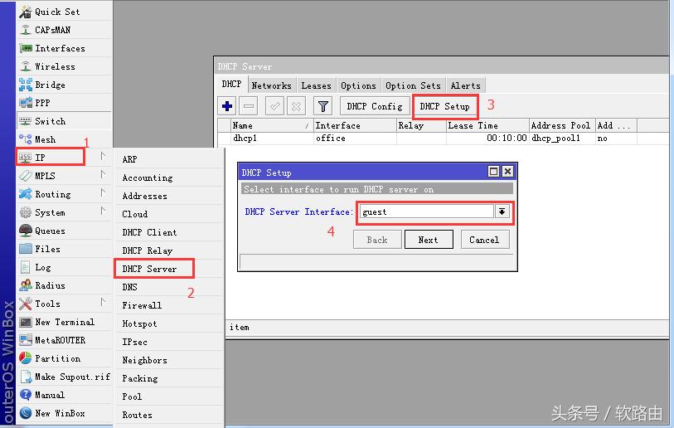Expand System submenu arrow
The height and width of the screenshot is (428, 674).
point(103,211)
